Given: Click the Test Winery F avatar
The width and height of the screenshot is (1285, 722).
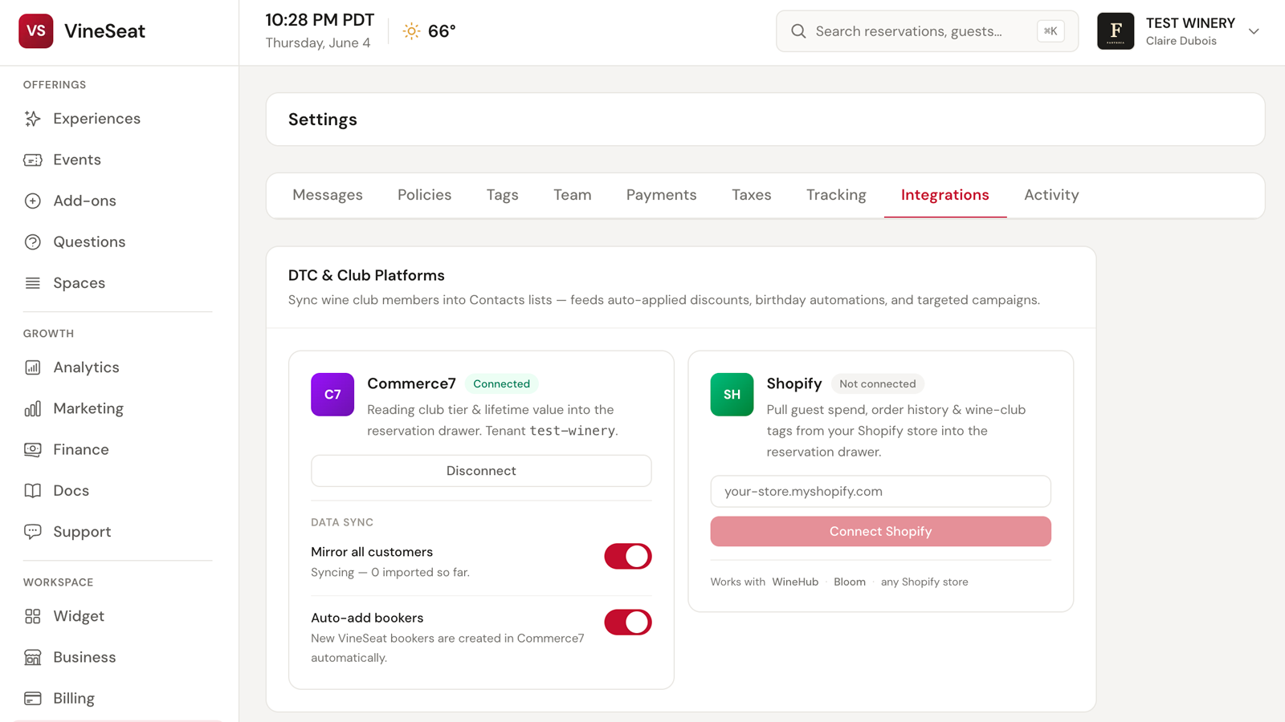Looking at the screenshot, I should tap(1116, 31).
